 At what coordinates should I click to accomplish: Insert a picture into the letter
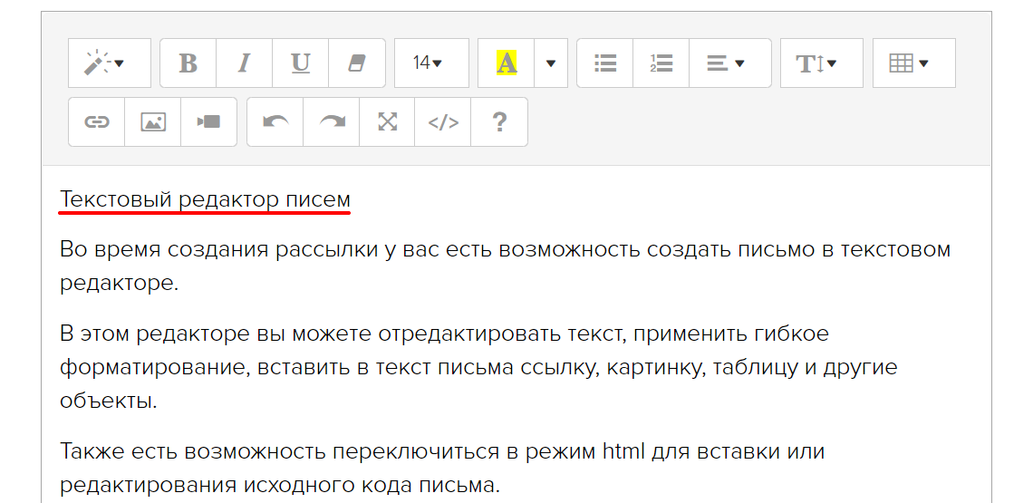pyautogui.click(x=152, y=122)
